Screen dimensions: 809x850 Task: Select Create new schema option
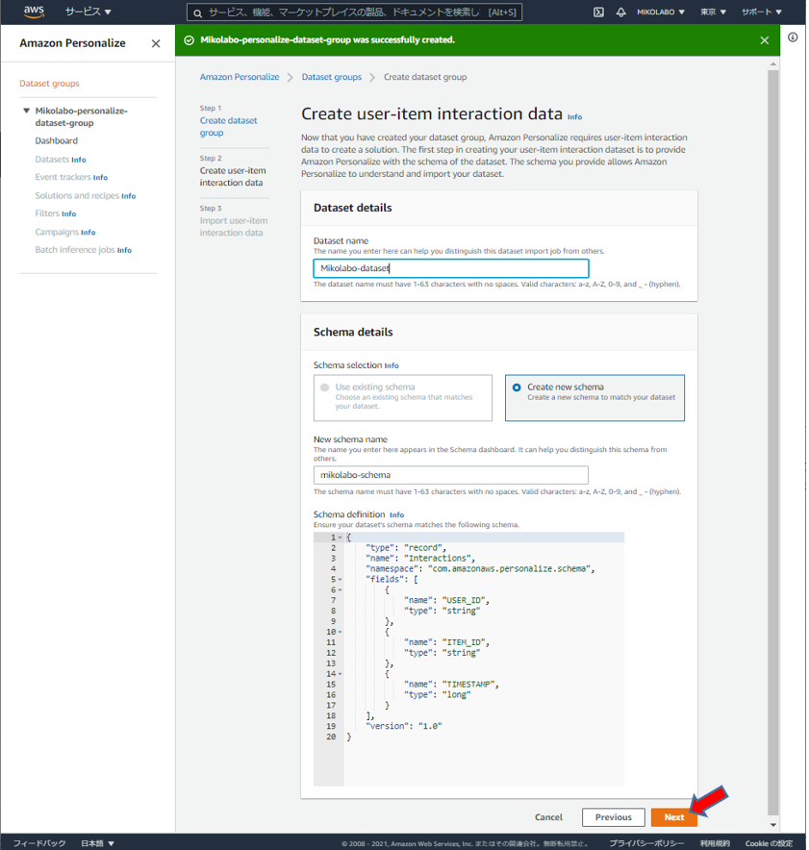click(x=596, y=398)
